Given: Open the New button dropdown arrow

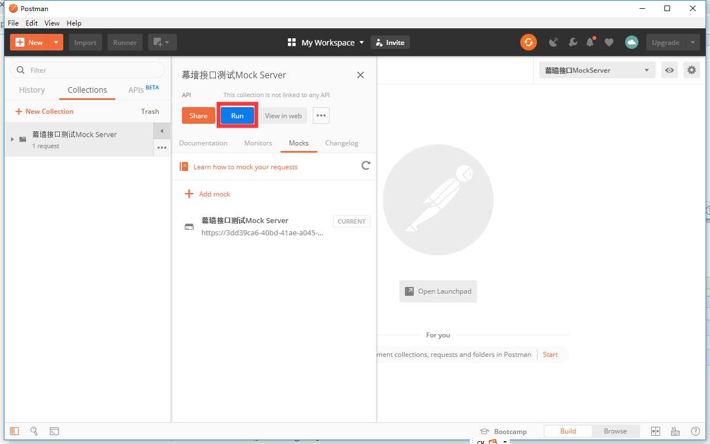Looking at the screenshot, I should pos(56,42).
